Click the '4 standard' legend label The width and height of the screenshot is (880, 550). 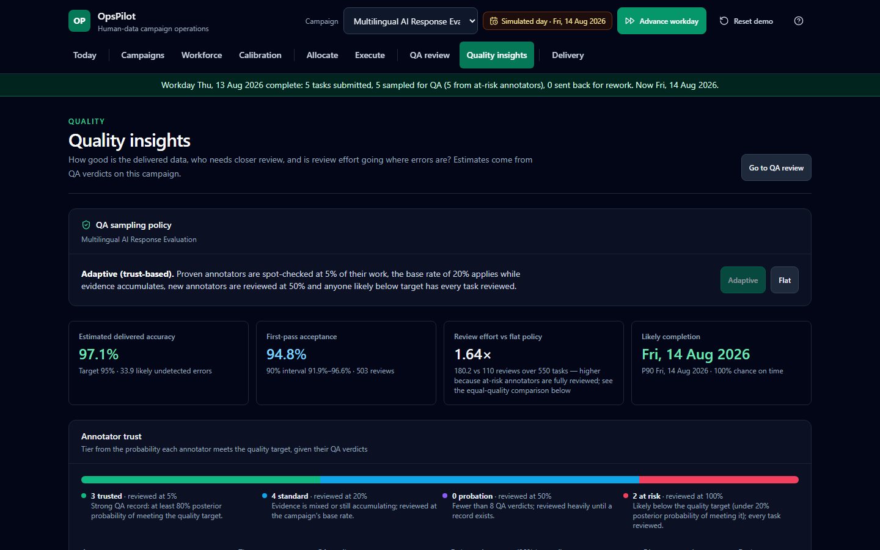click(x=290, y=496)
